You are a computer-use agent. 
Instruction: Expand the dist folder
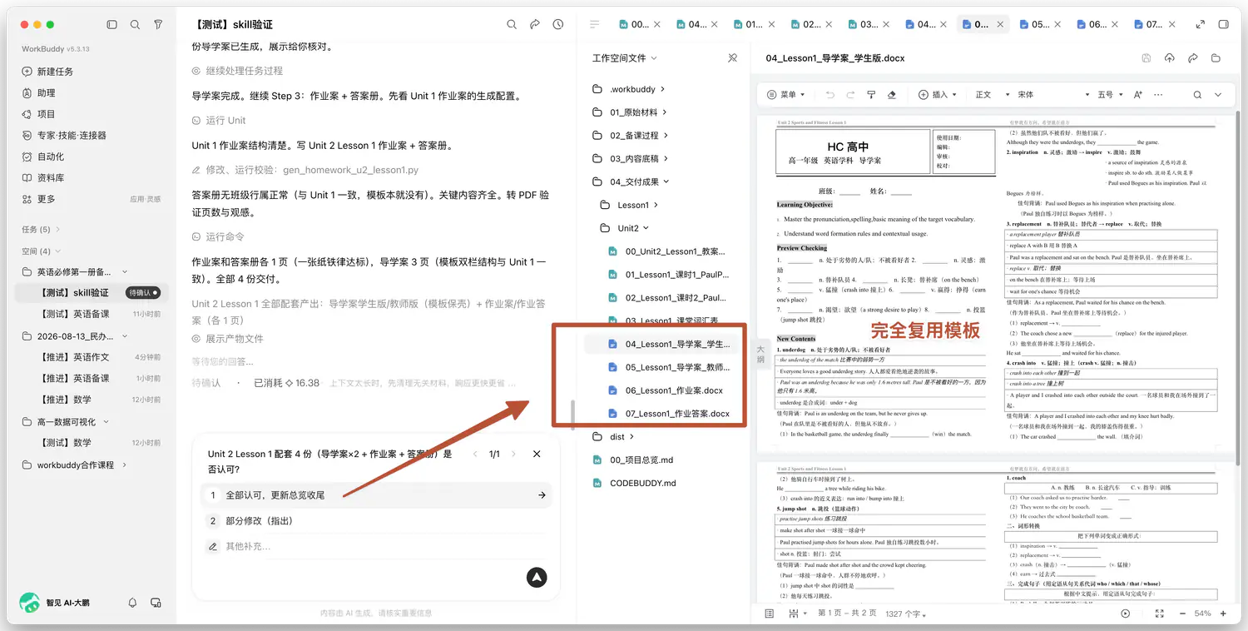pyautogui.click(x=613, y=436)
